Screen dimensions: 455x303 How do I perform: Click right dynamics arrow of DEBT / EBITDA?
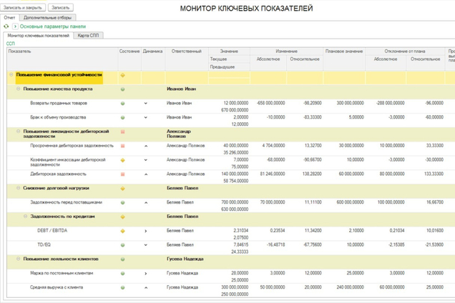click(146, 231)
